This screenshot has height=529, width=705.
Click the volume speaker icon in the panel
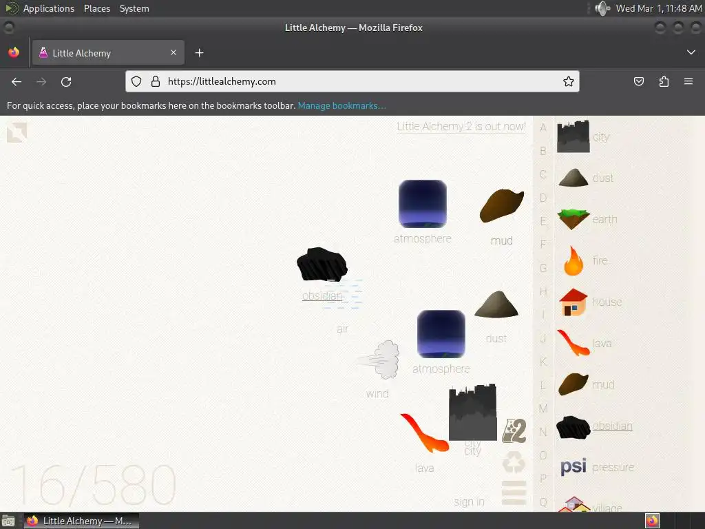(602, 8)
